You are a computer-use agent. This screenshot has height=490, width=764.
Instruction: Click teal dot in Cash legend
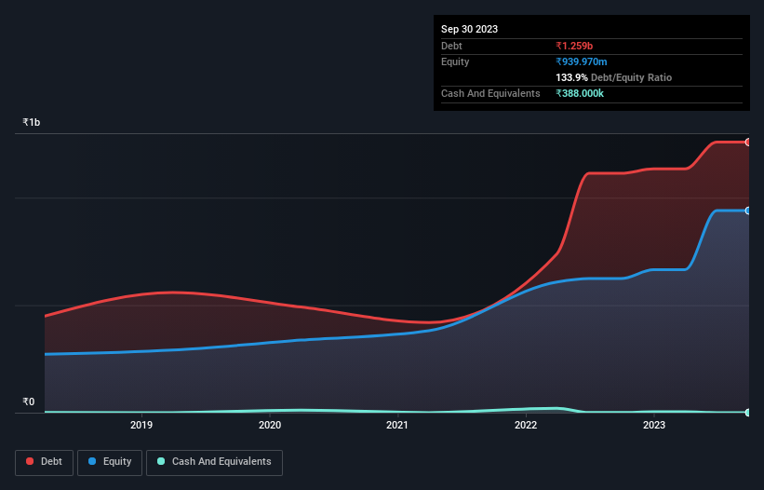coord(161,461)
